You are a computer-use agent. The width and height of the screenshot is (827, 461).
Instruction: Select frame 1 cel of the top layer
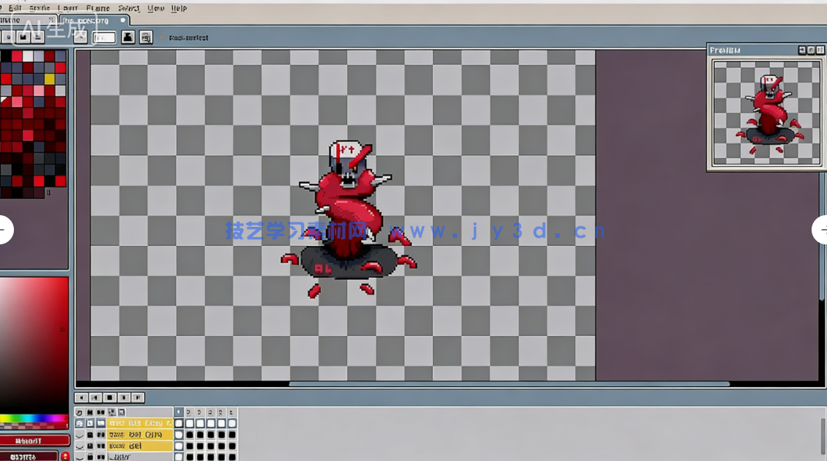[179, 424]
